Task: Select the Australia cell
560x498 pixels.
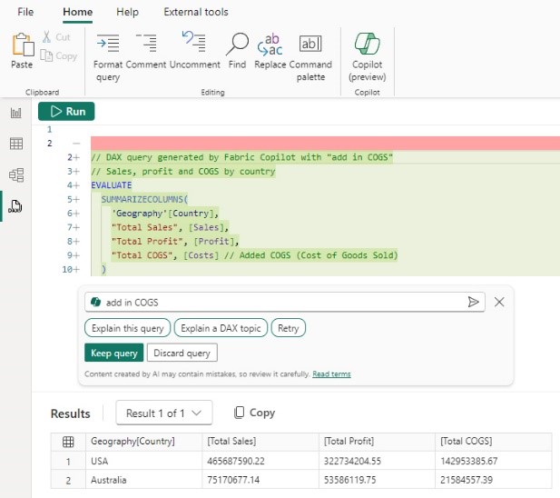Action: click(x=144, y=480)
